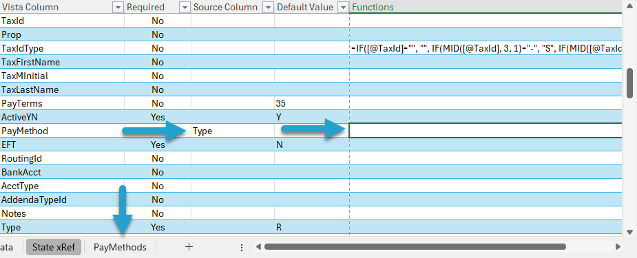Image resolution: width=637 pixels, height=258 pixels.
Task: Add a new sheet with plus button
Action: pos(189,246)
